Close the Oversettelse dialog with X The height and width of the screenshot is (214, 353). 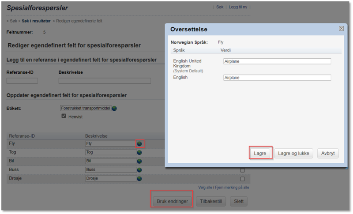[341, 28]
